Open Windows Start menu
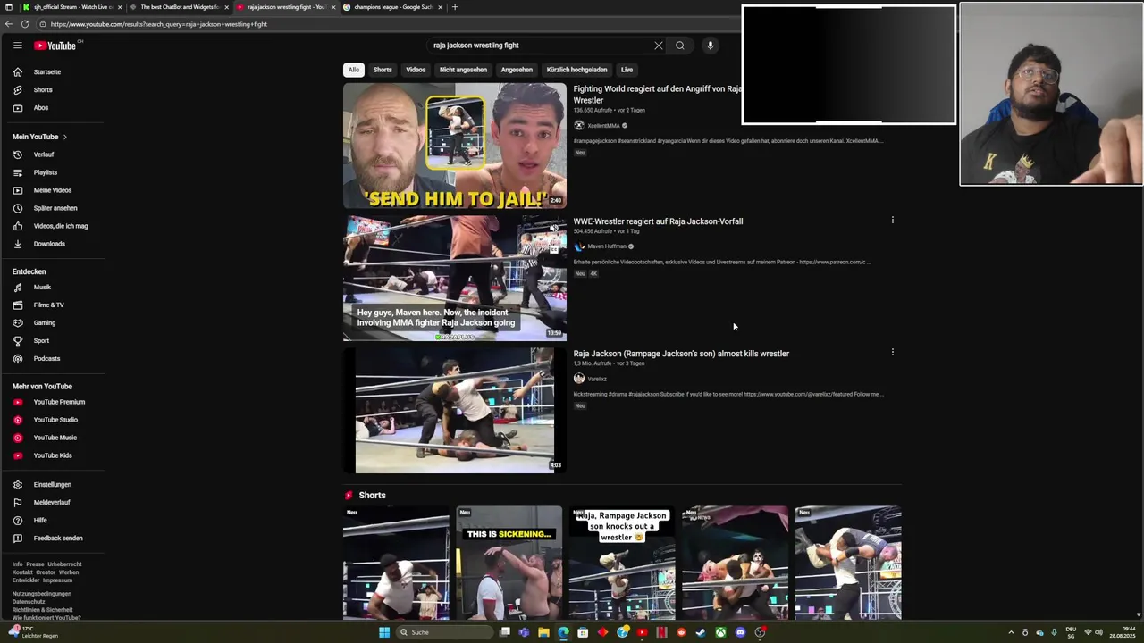This screenshot has height=643, width=1144. [x=384, y=632]
